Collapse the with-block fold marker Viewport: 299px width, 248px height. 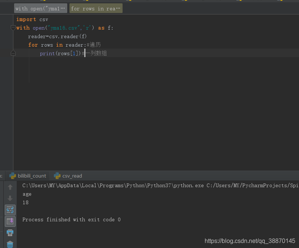tap(13, 28)
